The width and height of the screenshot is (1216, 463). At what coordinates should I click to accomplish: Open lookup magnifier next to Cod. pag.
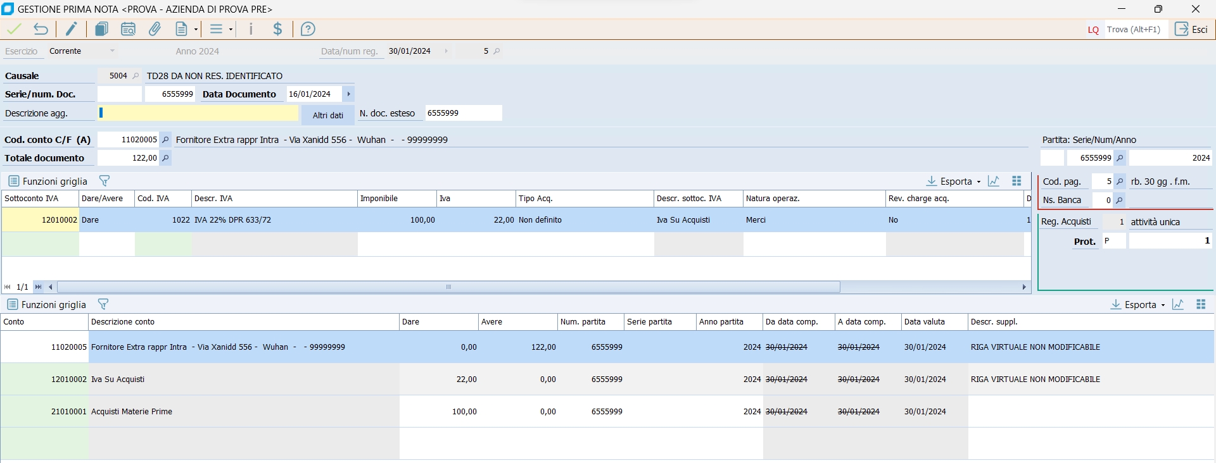tap(1120, 182)
